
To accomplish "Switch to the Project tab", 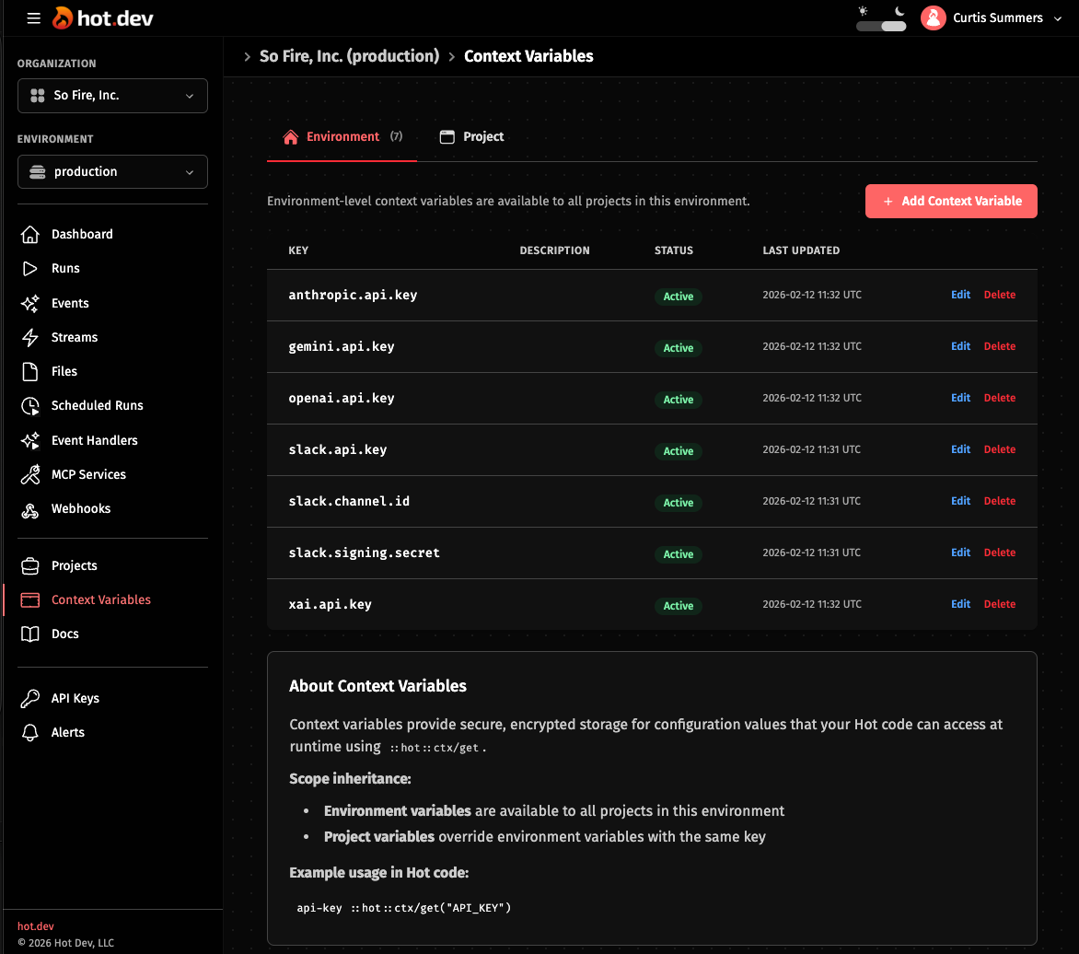I will click(x=472, y=137).
